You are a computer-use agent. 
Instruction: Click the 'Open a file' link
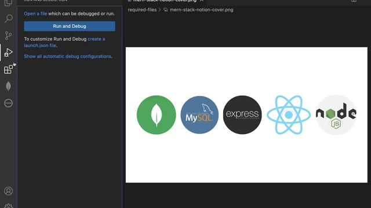pos(35,14)
